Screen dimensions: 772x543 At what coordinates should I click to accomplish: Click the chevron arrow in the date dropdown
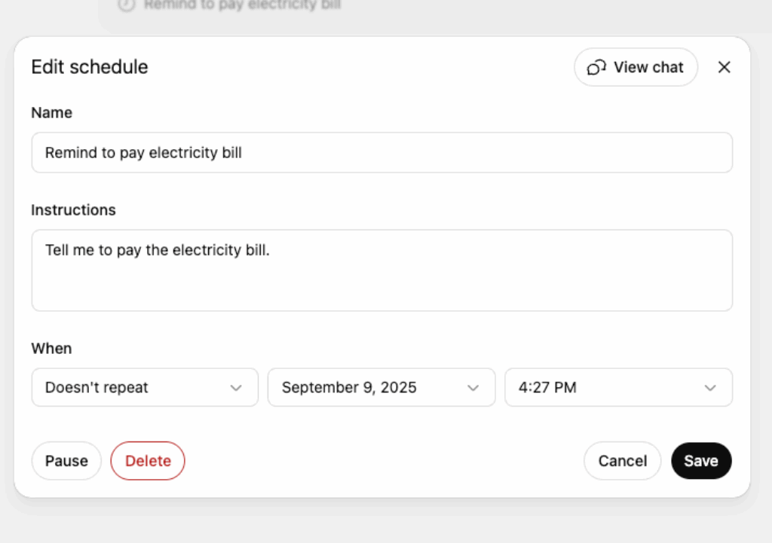coord(473,388)
